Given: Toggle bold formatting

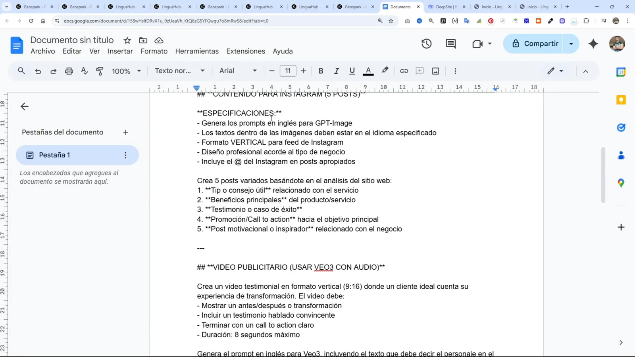Looking at the screenshot, I should click(321, 71).
